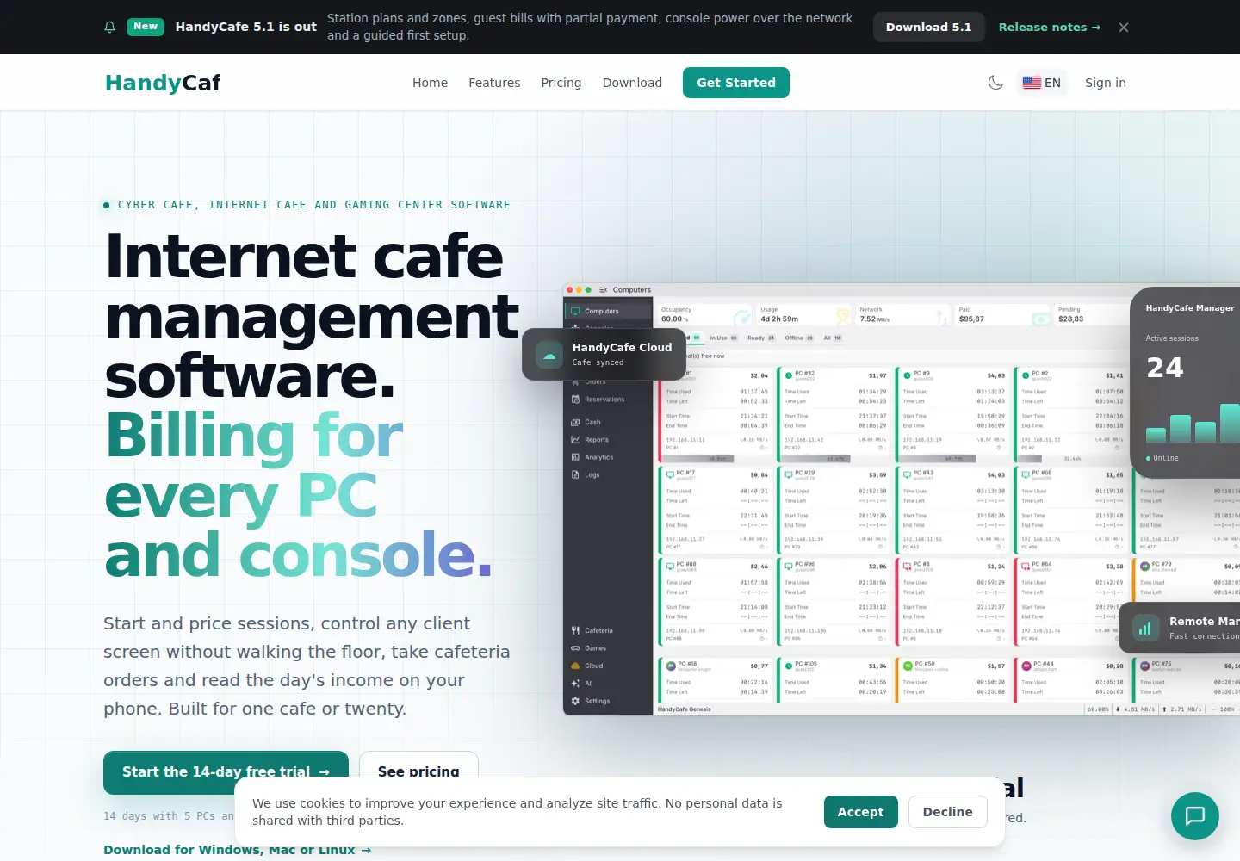The width and height of the screenshot is (1240, 861).
Task: Click the See pricing button
Action: [x=418, y=771]
